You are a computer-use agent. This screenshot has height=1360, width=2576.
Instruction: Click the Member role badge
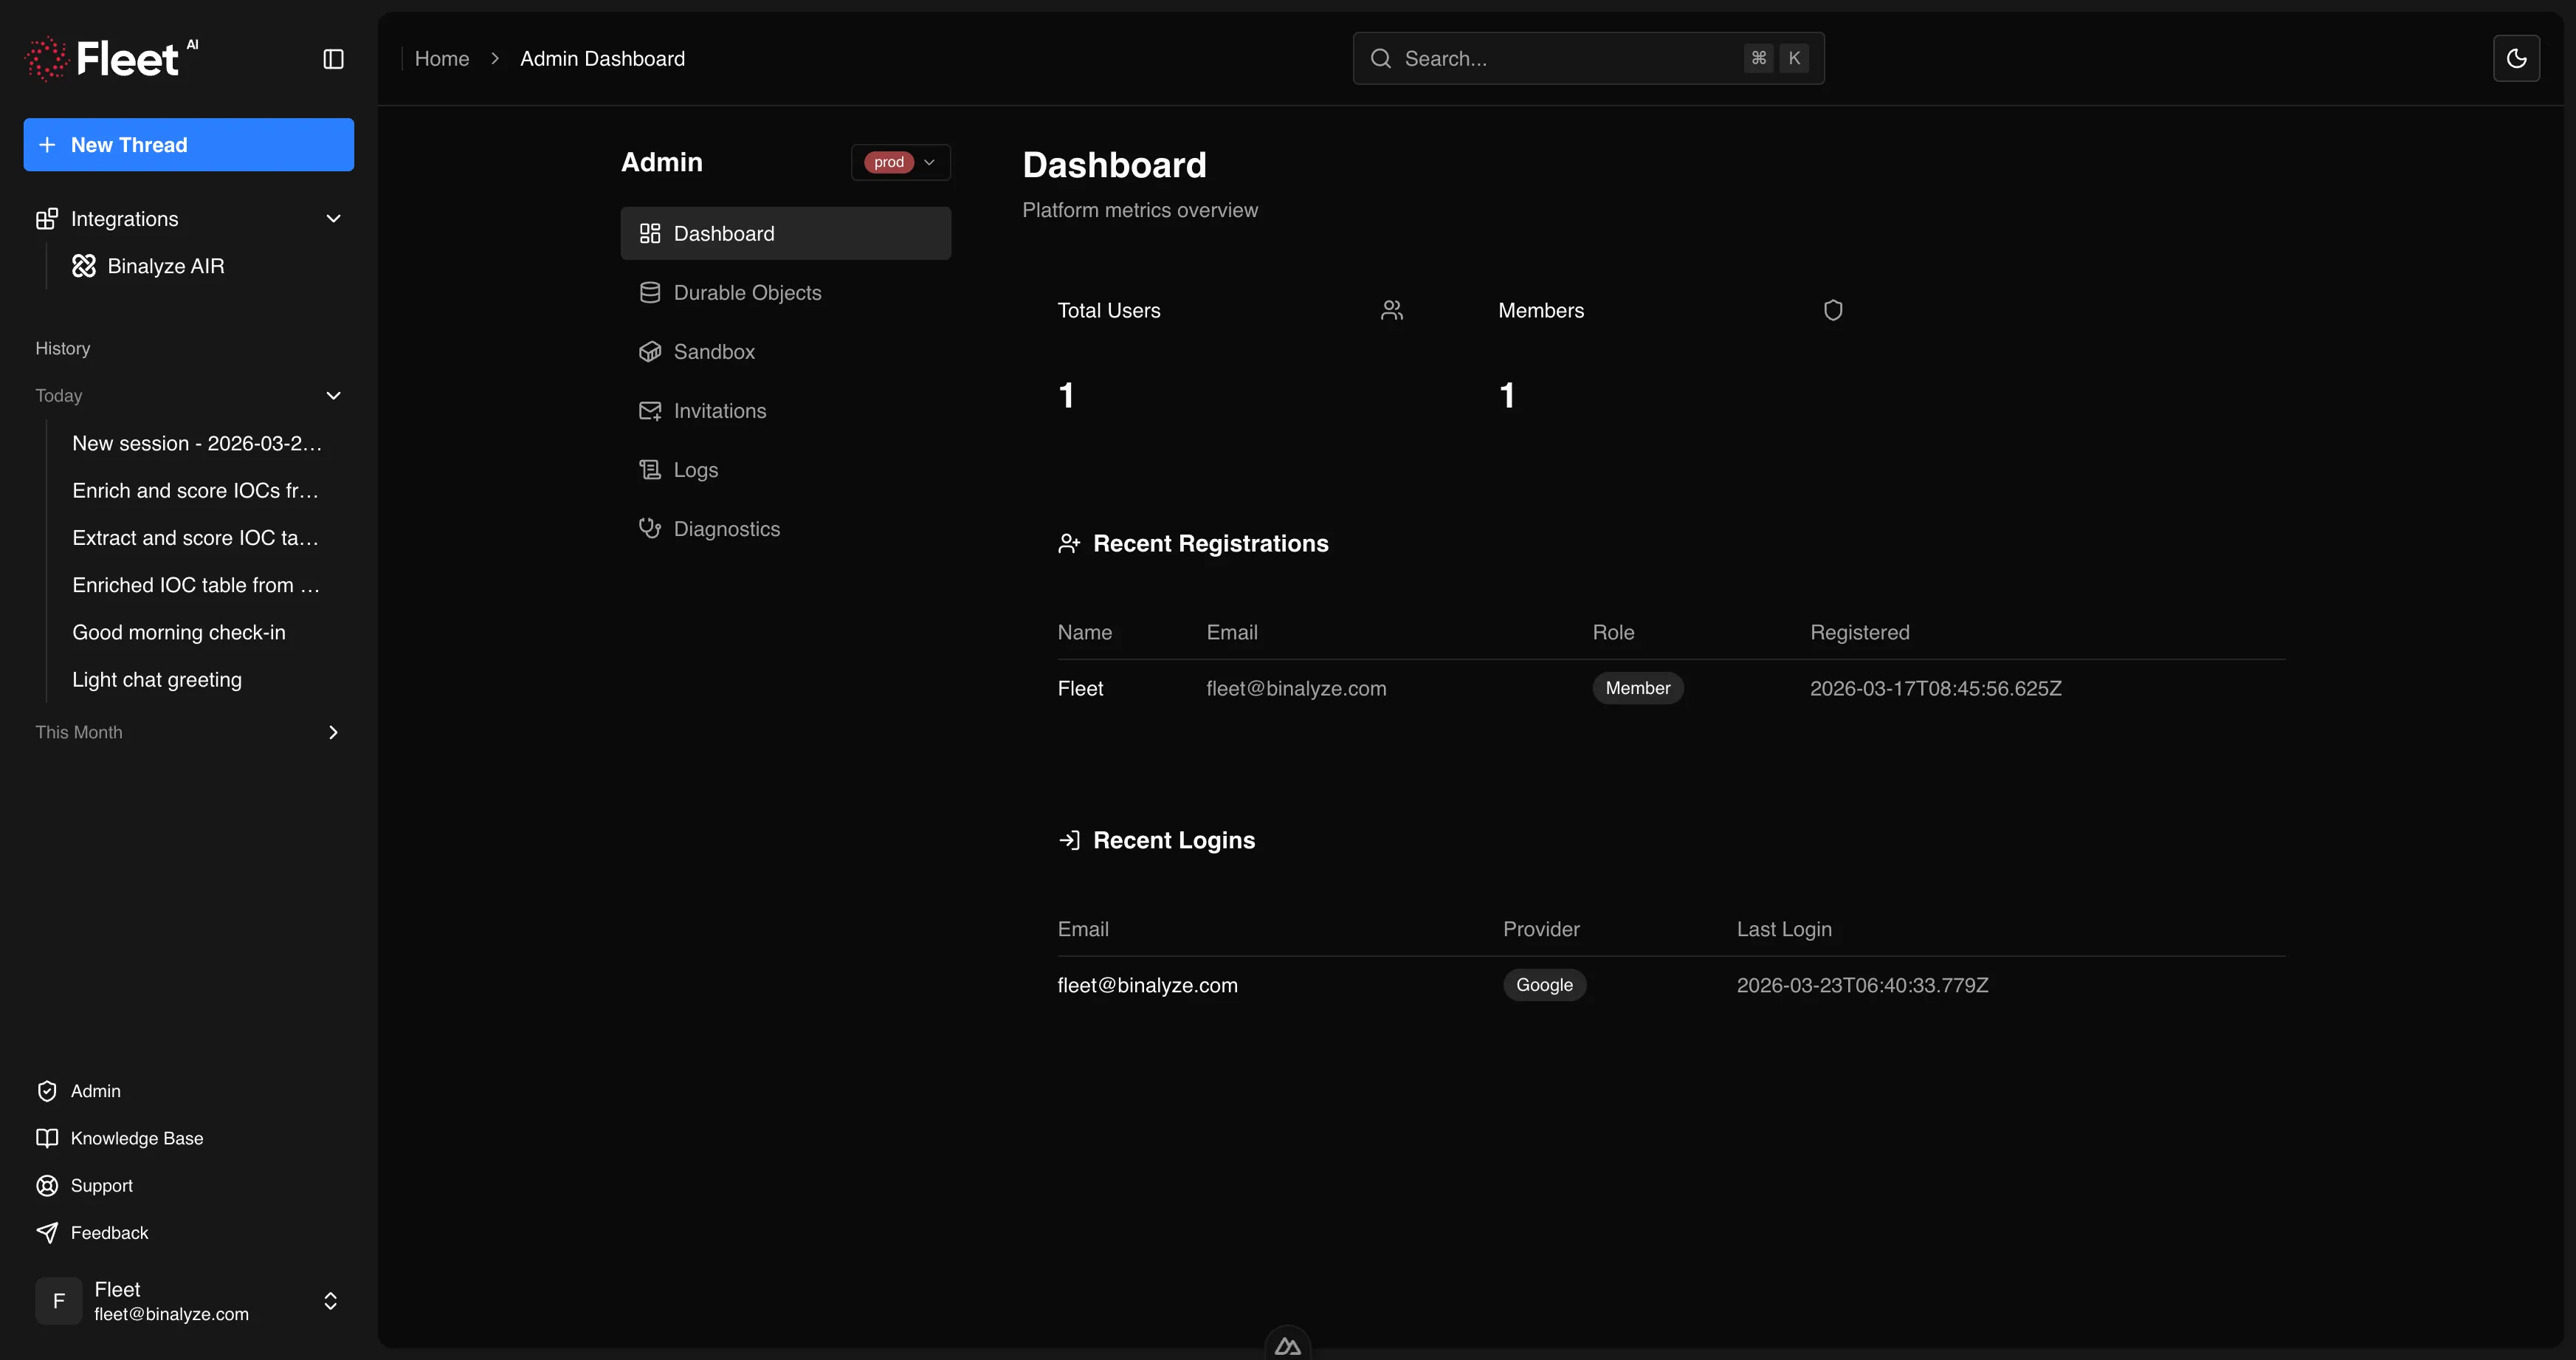1637,688
